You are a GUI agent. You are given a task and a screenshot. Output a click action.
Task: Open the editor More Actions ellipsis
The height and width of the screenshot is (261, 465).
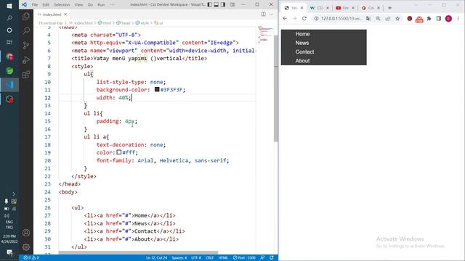(x=271, y=14)
